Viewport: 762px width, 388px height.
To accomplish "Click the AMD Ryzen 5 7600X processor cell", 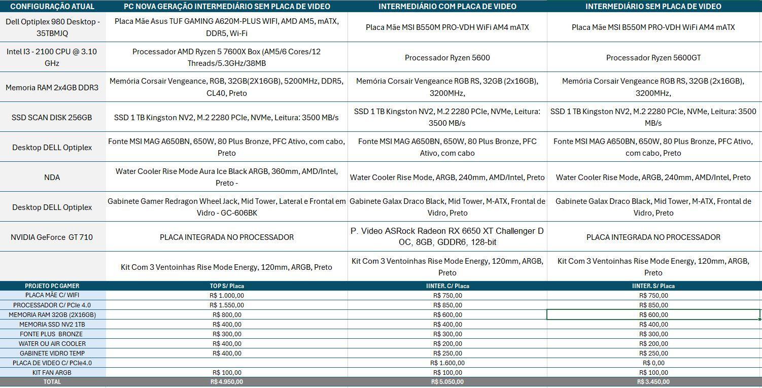I will tap(227, 57).
